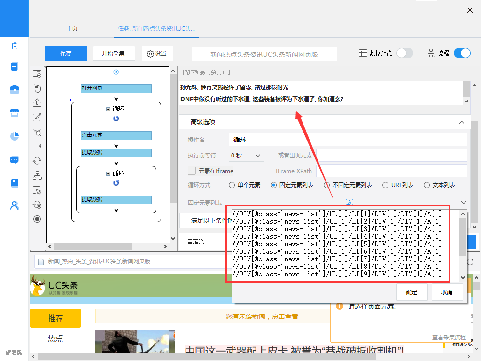
Task: Click the stop process circle icon
Action: [x=37, y=219]
